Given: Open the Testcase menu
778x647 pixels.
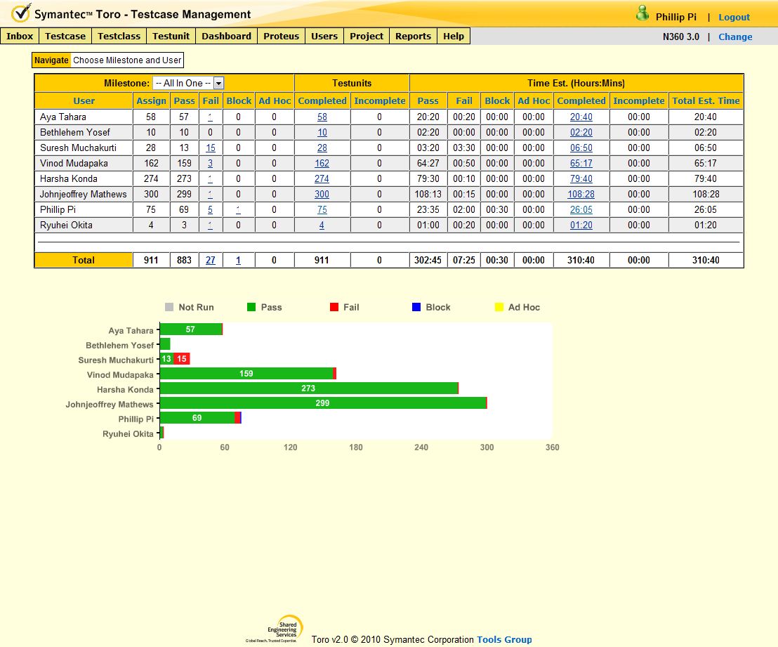Looking at the screenshot, I should tap(65, 36).
